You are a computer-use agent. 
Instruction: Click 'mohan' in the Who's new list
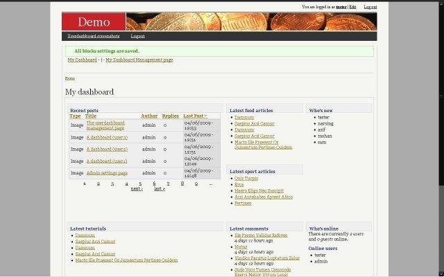(325, 136)
